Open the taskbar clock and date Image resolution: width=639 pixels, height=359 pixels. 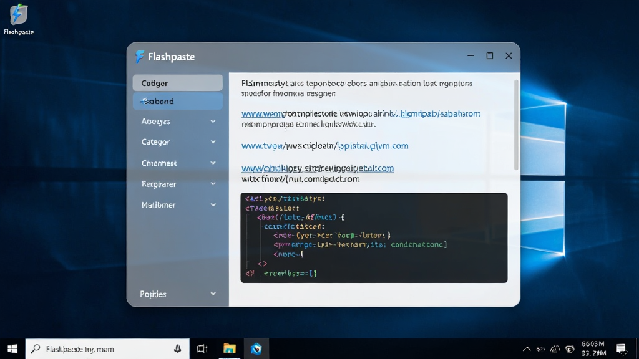[593, 349]
